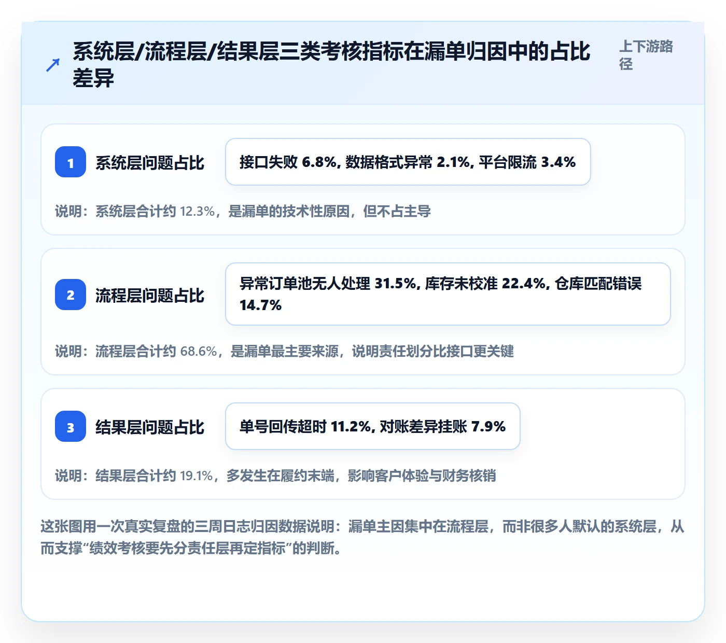The image size is (726, 643).
Task: Click the box with 单号回传超时 11.2%
Action: pos(373,426)
